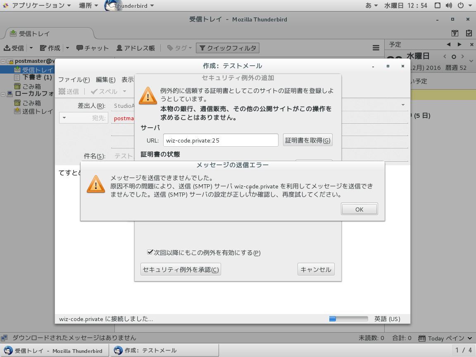Click チャット button in main toolbar
Image resolution: width=476 pixels, height=357 pixels.
tap(92, 48)
